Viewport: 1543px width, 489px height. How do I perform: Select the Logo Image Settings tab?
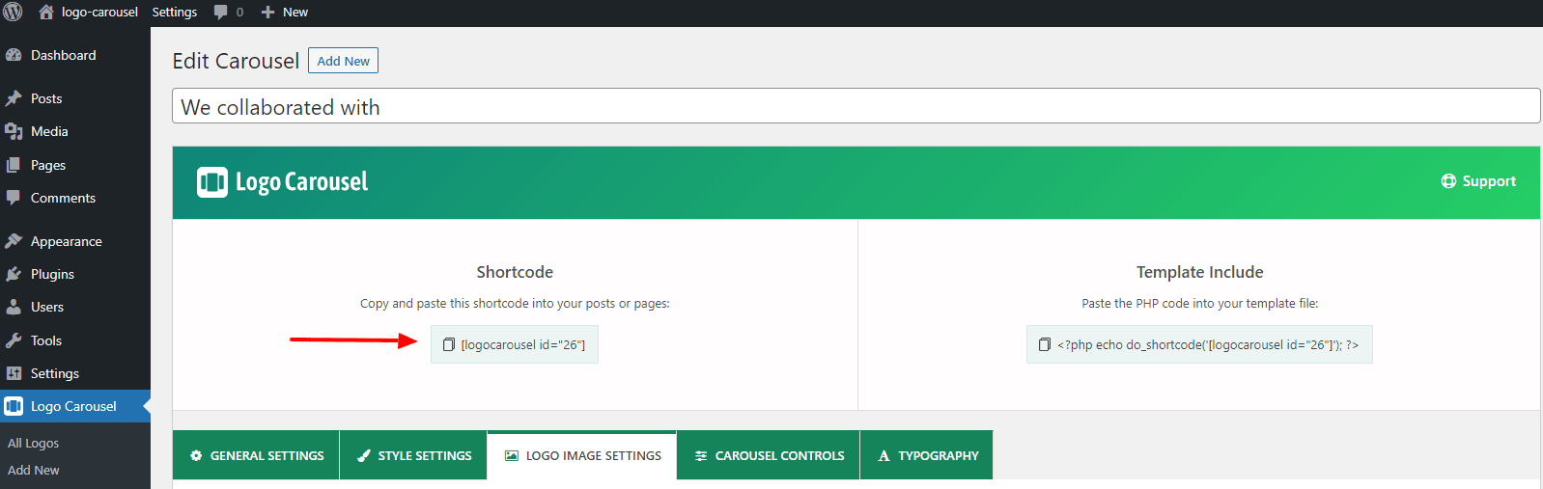click(582, 455)
